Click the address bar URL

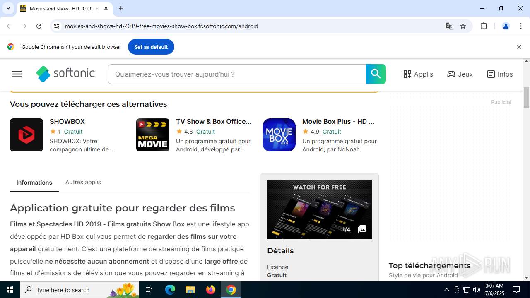[x=161, y=26]
